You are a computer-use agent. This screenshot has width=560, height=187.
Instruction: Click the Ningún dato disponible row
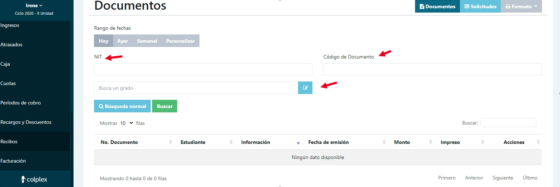(318, 157)
